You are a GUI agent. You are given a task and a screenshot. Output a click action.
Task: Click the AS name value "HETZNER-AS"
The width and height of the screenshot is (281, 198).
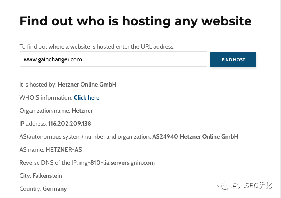64,150
